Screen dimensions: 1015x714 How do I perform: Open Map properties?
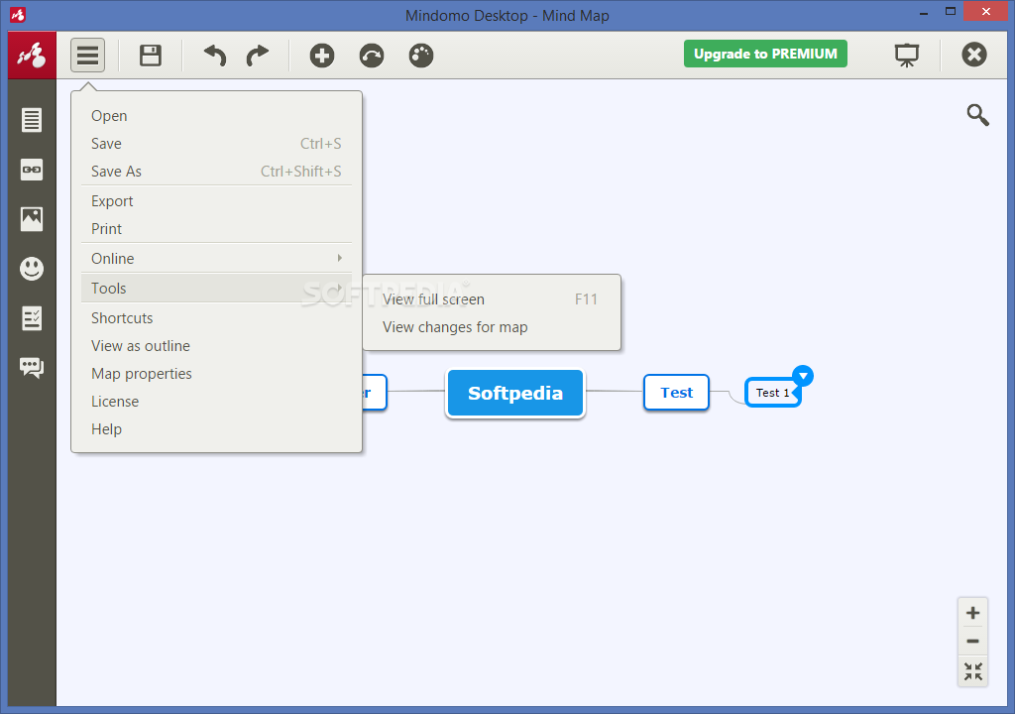click(216, 374)
